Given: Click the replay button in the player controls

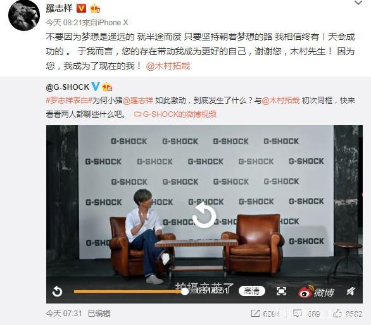Looking at the screenshot, I should point(57,291).
